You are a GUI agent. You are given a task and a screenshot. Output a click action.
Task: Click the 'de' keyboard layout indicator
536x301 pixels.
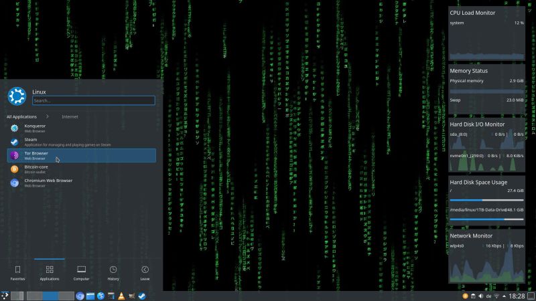click(489, 296)
